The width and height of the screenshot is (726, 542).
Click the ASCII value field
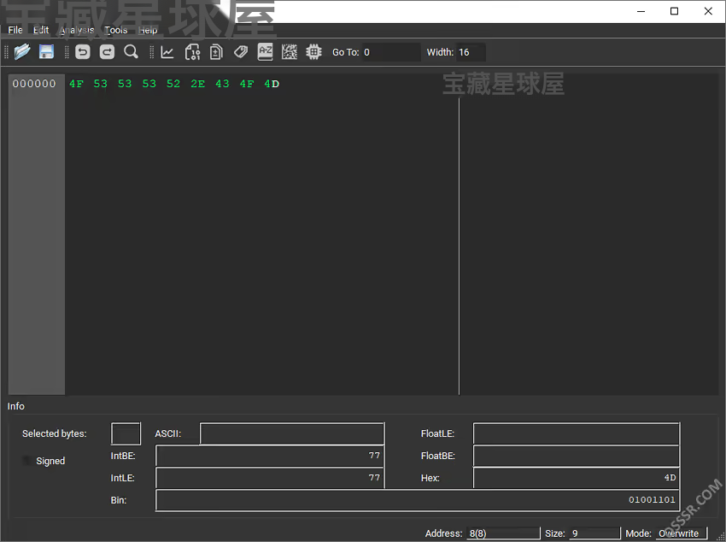click(x=292, y=433)
